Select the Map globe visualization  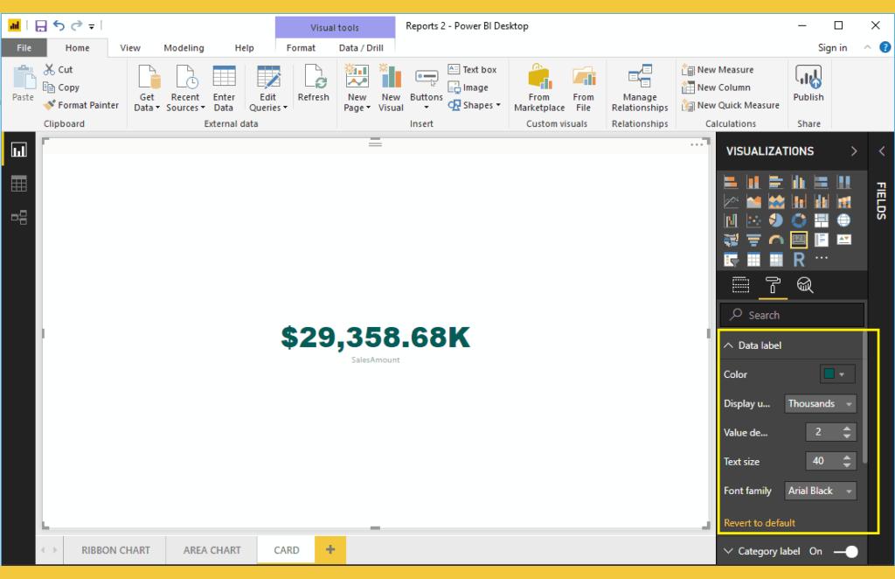843,220
